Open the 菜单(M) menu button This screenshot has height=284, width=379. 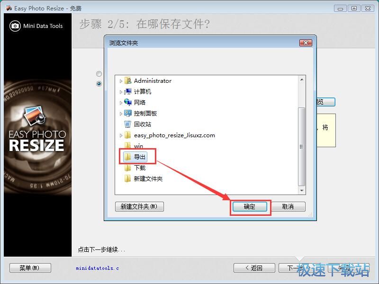coord(30,268)
